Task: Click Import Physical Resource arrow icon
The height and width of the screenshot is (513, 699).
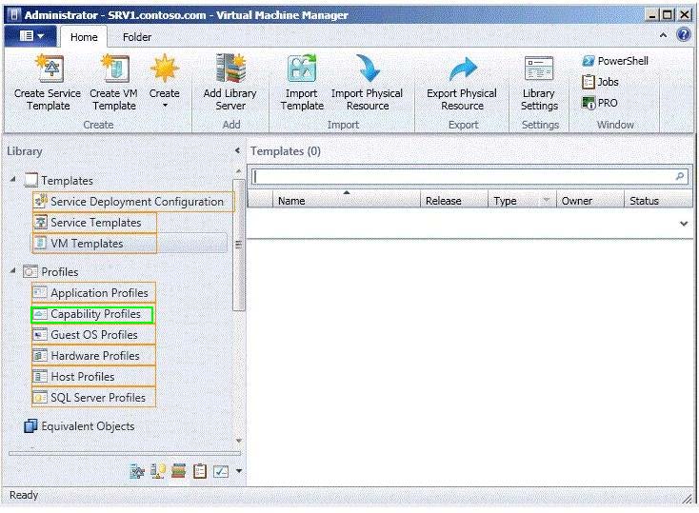Action: point(368,69)
